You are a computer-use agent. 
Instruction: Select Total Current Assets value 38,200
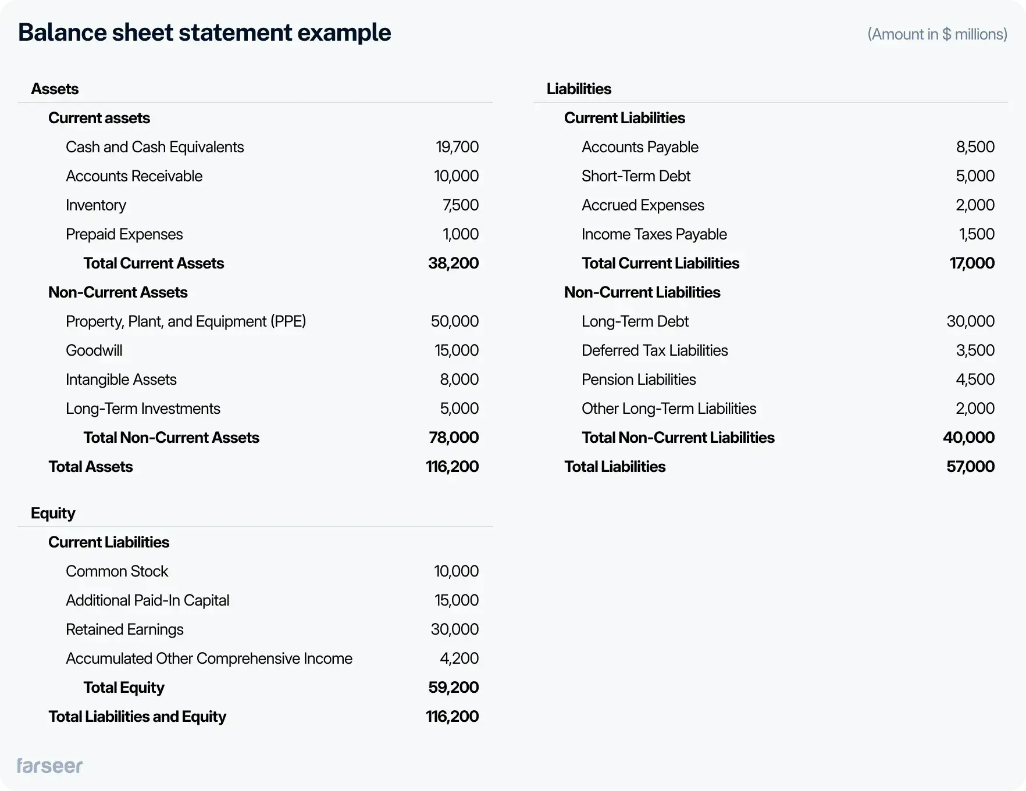click(x=454, y=263)
